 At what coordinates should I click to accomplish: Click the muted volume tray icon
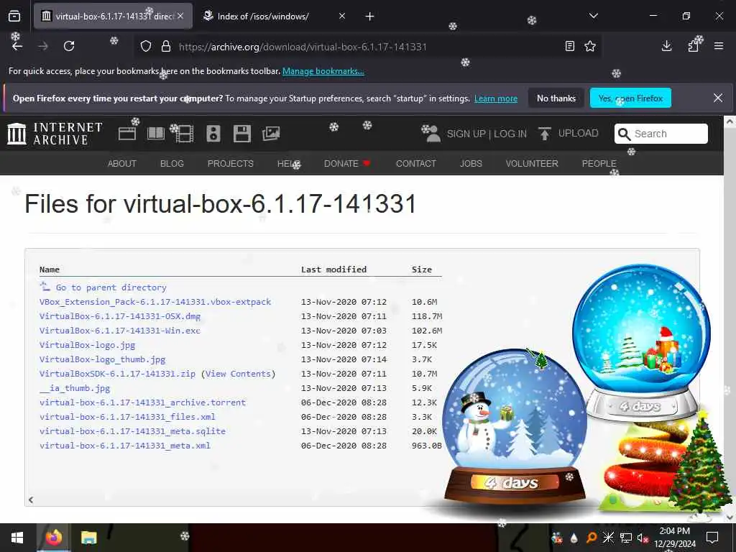click(643, 538)
